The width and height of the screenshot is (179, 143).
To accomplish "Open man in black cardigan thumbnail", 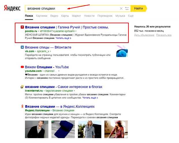I will click(x=37, y=129).
